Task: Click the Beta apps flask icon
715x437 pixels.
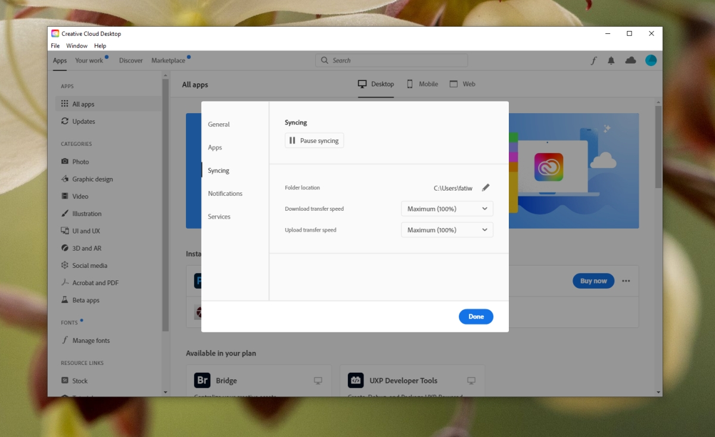Action: tap(65, 300)
